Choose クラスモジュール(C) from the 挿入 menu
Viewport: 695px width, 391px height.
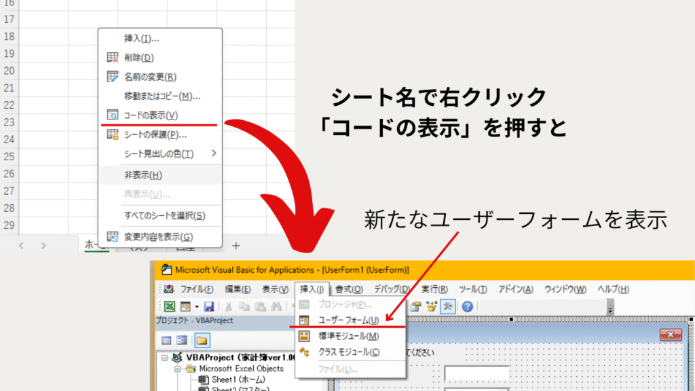tap(350, 352)
